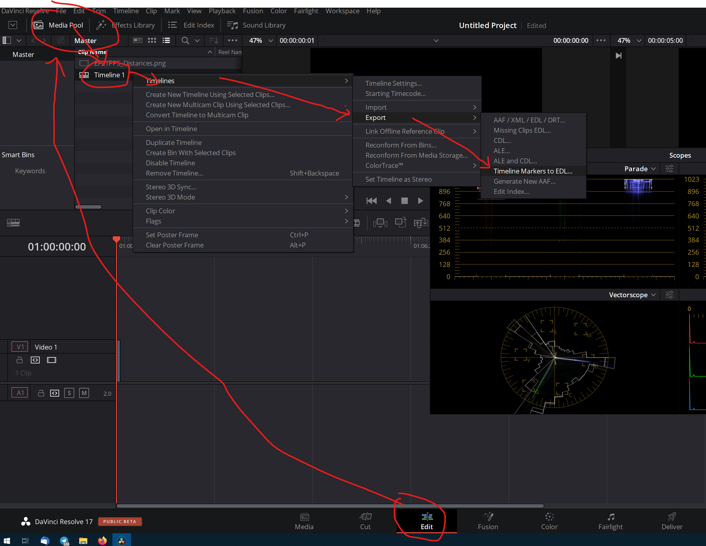Open the viewer three-dot options menu
706x546 pixels.
[x=601, y=40]
